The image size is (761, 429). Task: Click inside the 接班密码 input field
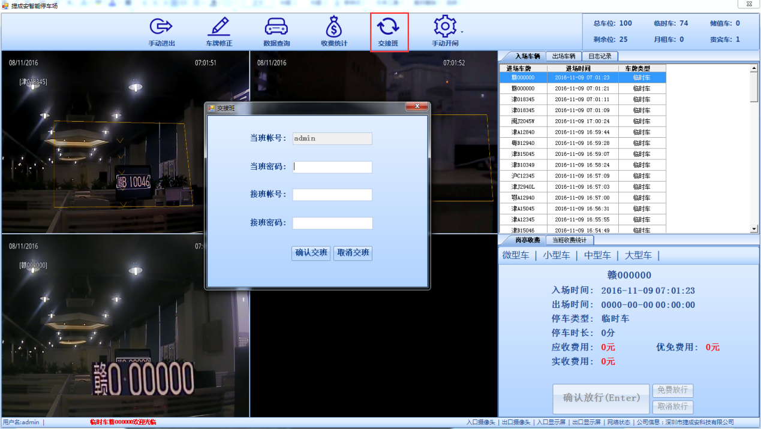332,222
